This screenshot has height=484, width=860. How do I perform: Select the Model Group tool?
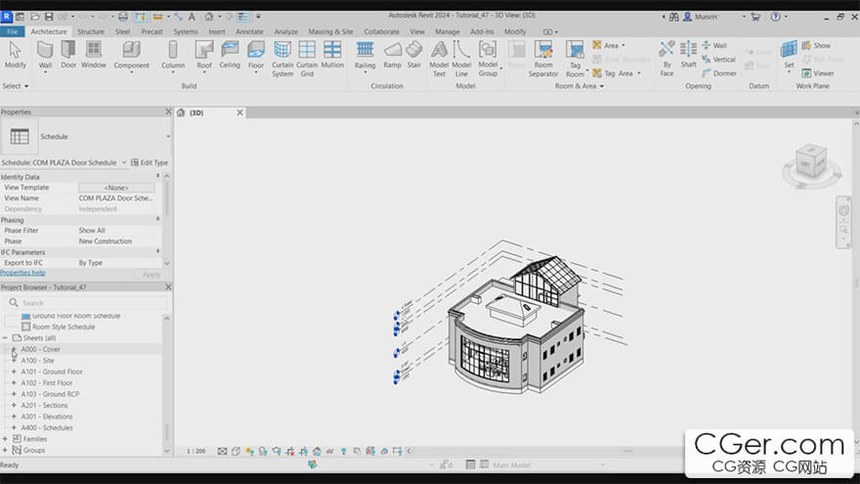[x=488, y=58]
